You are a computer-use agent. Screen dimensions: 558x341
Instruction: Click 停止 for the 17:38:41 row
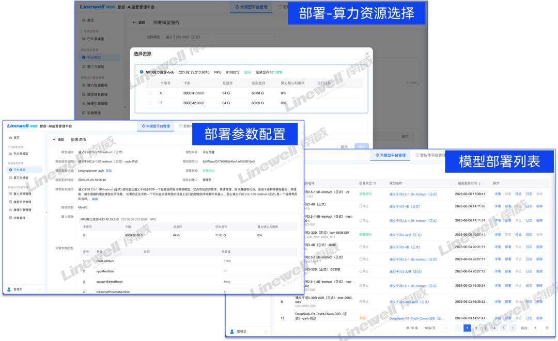click(519, 194)
